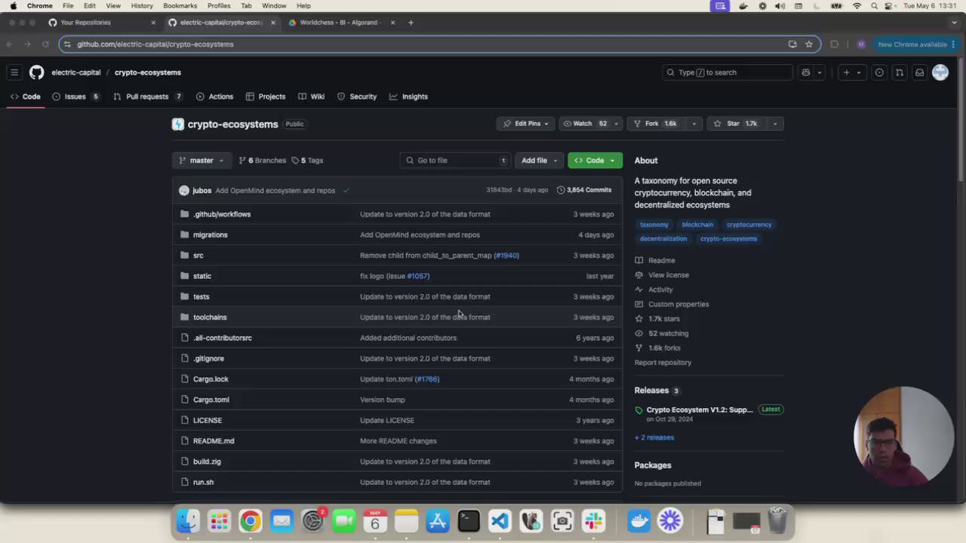Select the crypto-ecosystems topic tag
This screenshot has height=543, width=966.
point(728,238)
